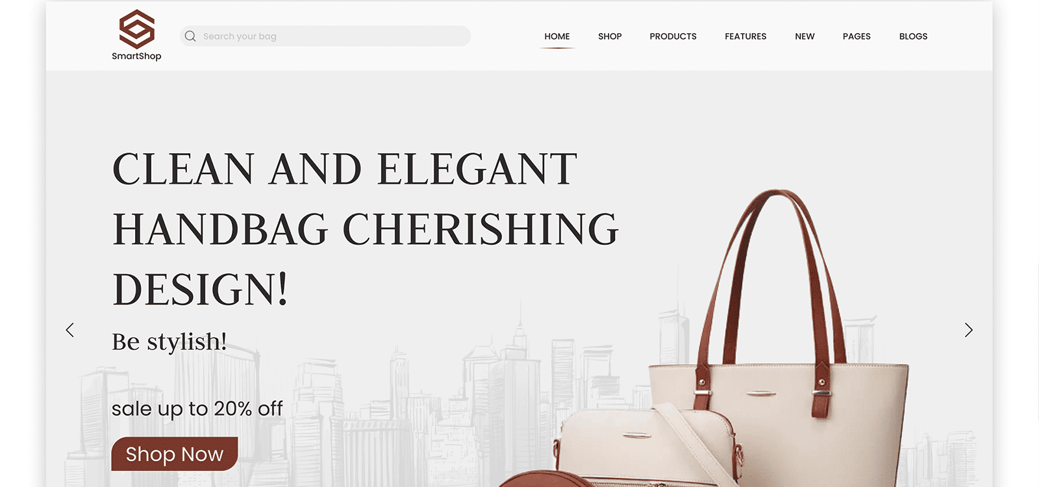
Task: Click the 'Clean and Elegant' headline
Action: pos(366,229)
